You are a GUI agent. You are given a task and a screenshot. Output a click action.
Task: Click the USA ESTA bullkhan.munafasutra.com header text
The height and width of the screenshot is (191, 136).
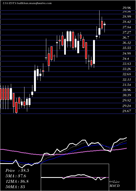tap(27, 3)
